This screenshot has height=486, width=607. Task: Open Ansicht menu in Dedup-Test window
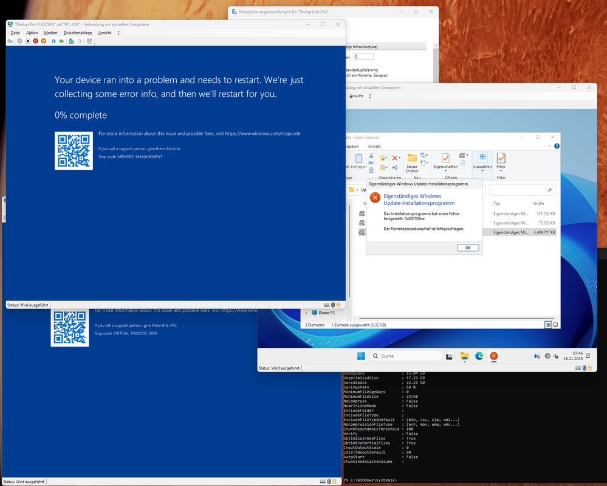(x=105, y=33)
